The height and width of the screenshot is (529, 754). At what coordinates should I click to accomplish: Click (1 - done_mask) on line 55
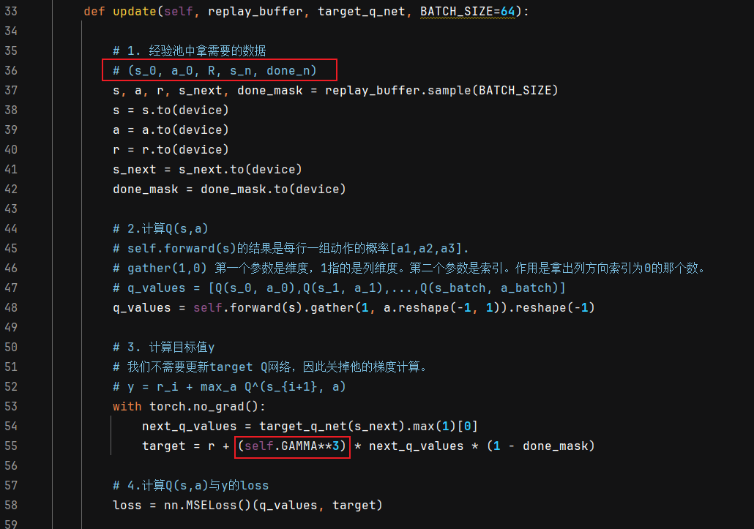[x=541, y=446]
